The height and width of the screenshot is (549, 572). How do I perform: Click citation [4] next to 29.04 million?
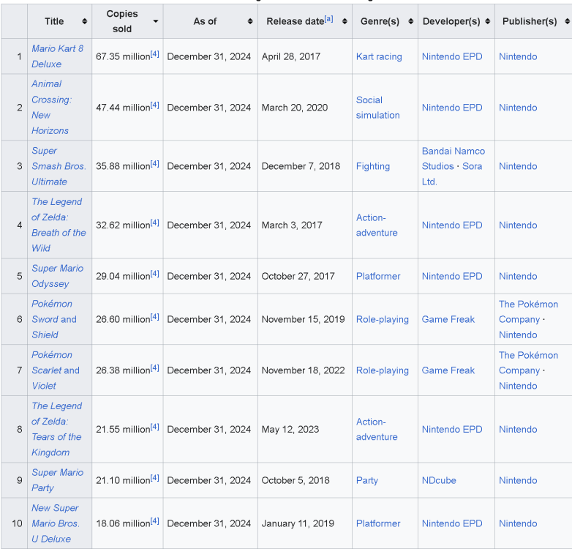[x=155, y=274]
